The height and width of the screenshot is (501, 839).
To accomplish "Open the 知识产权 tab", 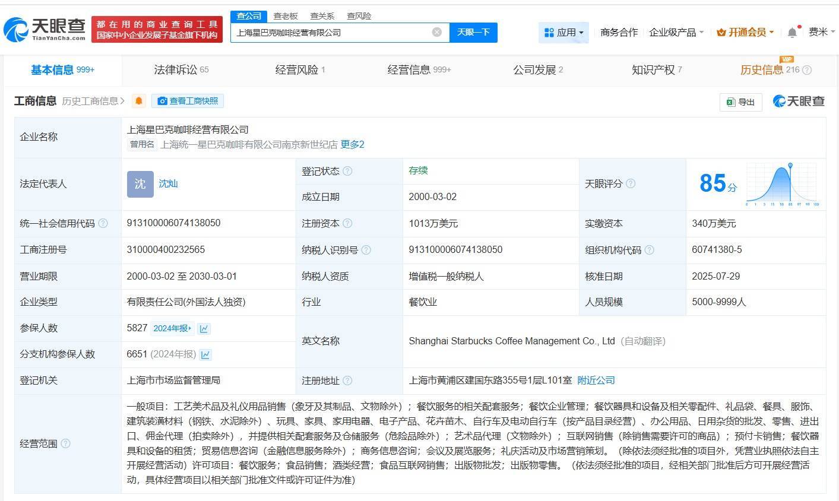I will (657, 70).
